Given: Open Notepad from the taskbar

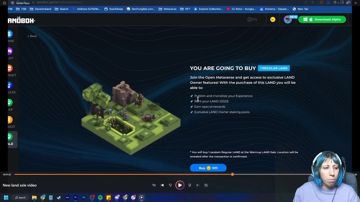Looking at the screenshot, I should (x=51, y=198).
